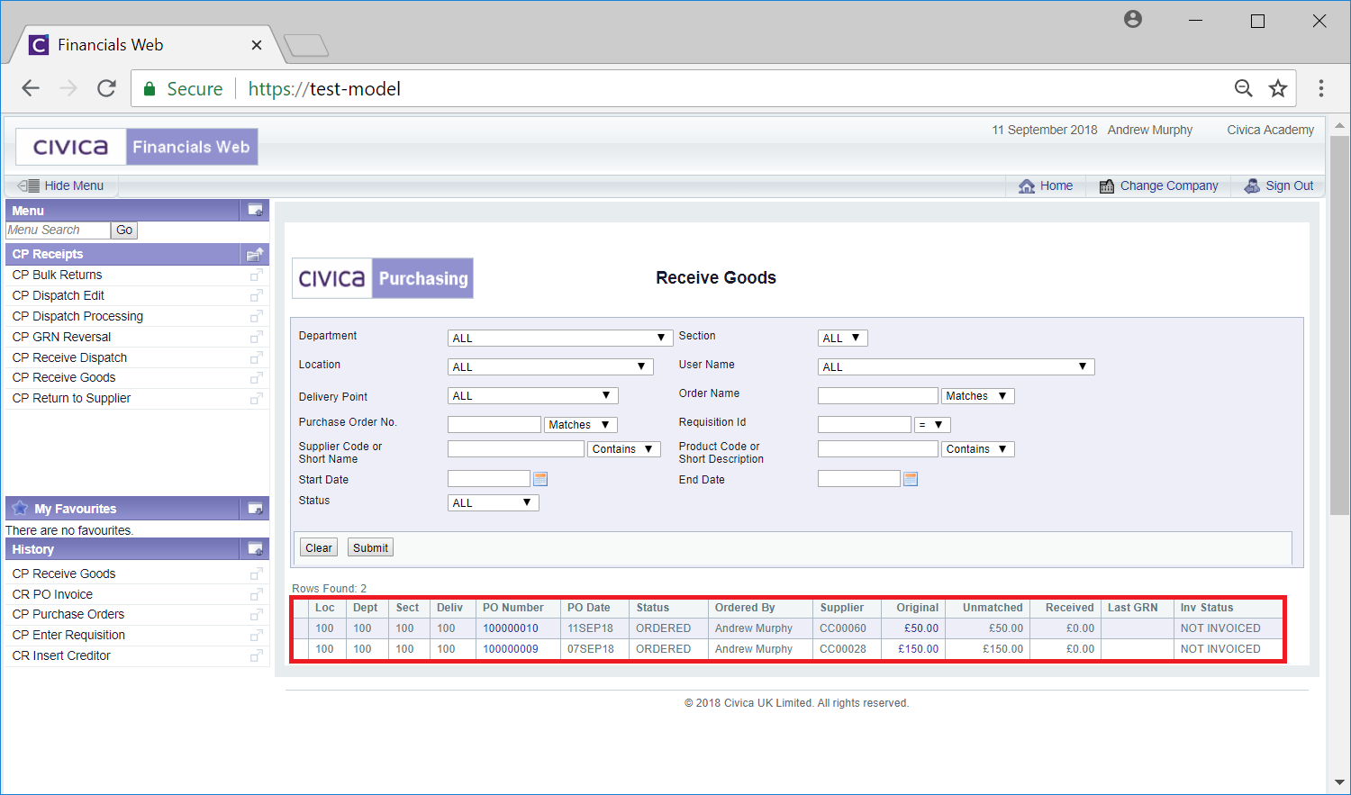The height and width of the screenshot is (795, 1351).
Task: Click Chrome profile avatar icon
Action: (x=1133, y=19)
